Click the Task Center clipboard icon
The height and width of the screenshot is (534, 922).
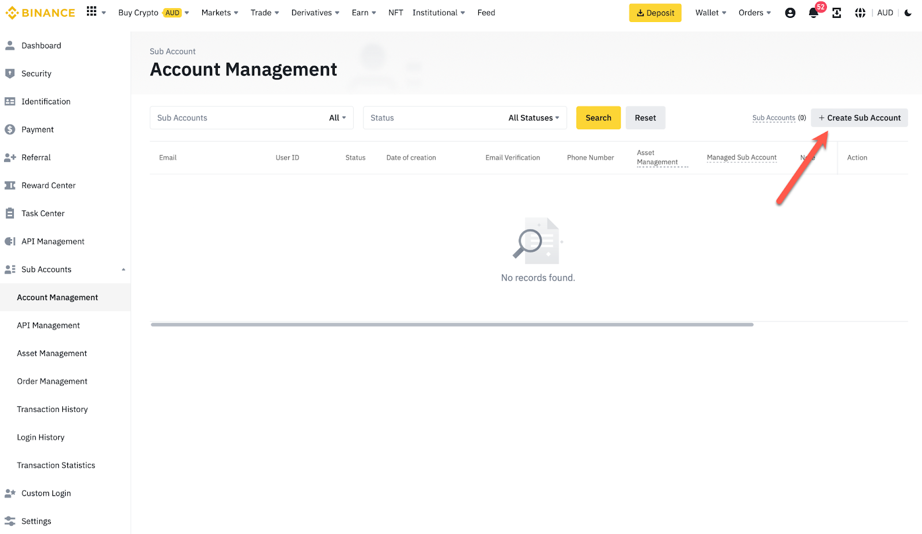[10, 213]
